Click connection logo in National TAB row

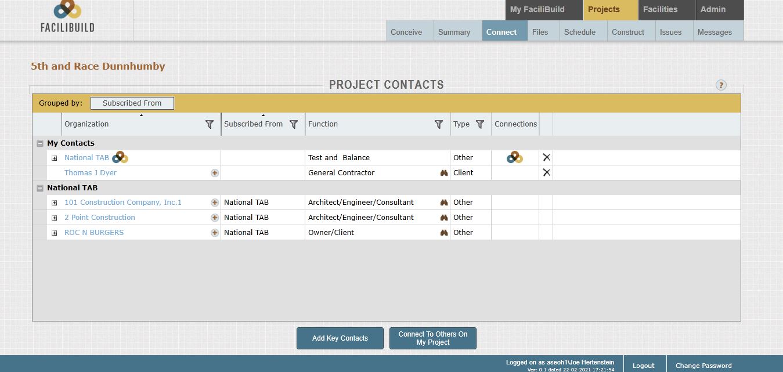[515, 157]
